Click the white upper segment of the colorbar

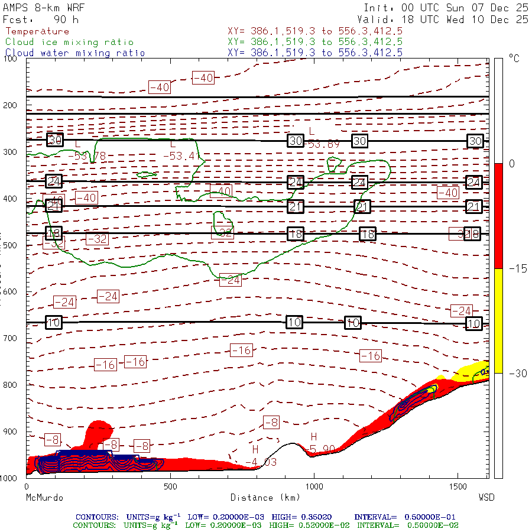pos(498,111)
